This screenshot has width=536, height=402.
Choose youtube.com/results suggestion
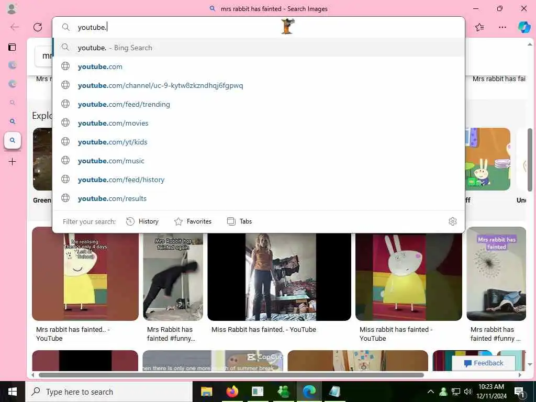[x=259, y=198]
